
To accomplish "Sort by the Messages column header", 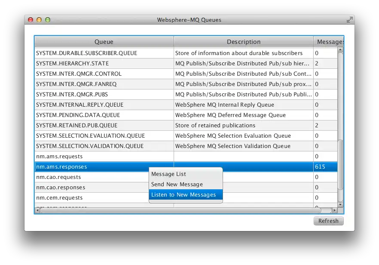I will coord(328,42).
